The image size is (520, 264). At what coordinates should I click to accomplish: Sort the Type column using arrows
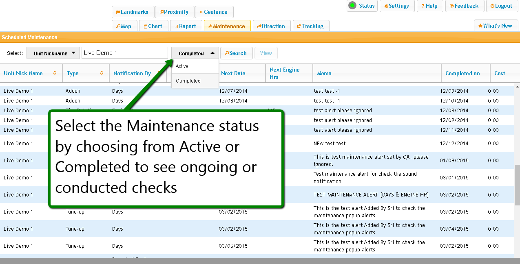[102, 73]
